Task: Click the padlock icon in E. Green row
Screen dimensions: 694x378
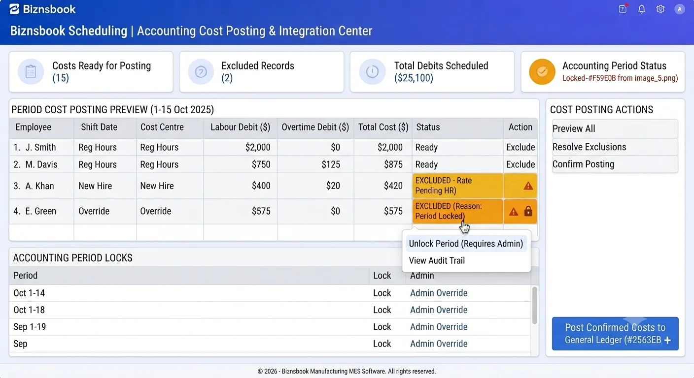Action: tap(528, 211)
